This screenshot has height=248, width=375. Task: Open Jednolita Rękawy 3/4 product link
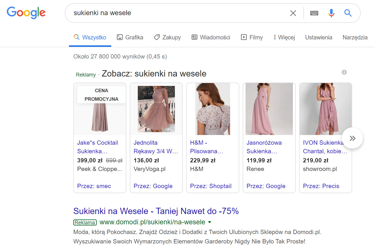click(156, 147)
